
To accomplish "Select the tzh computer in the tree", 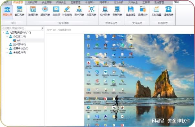I will (18, 40).
